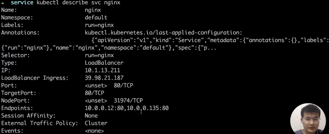The height and width of the screenshot is (134, 329).
Task: Click the NodePort value 31974/TCP
Action: coord(128,100)
